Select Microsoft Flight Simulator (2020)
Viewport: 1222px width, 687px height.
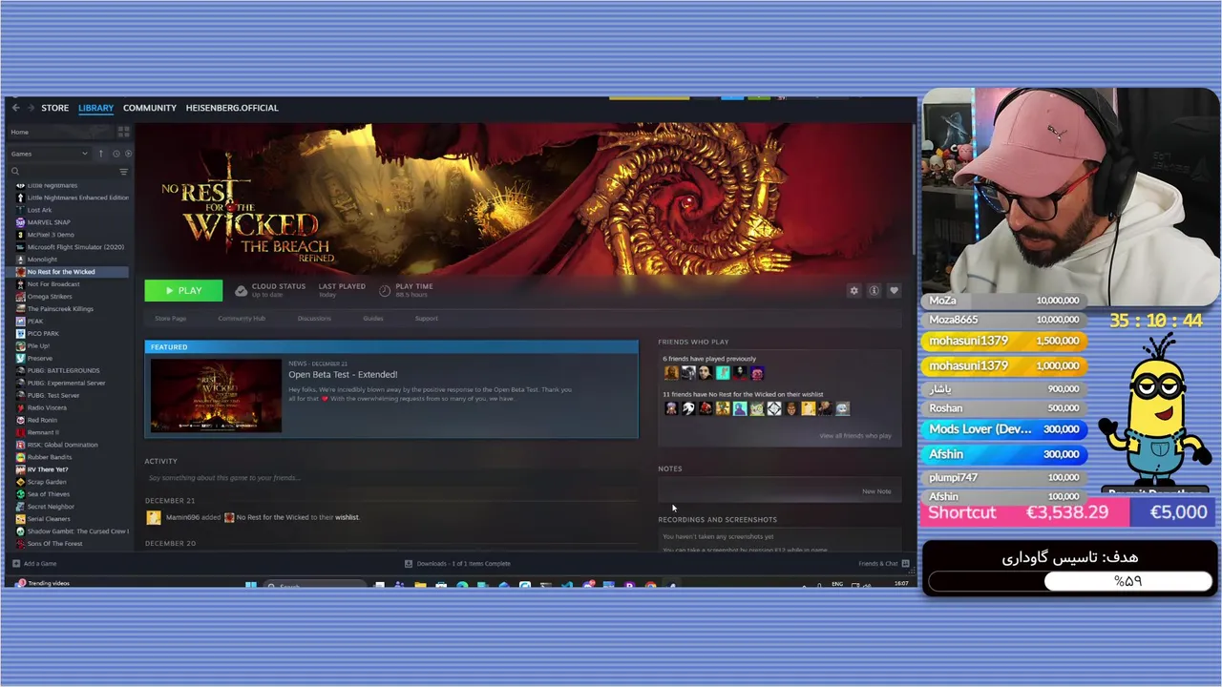[75, 247]
